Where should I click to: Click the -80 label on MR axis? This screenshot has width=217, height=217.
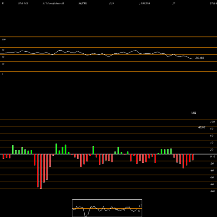click(212, 184)
